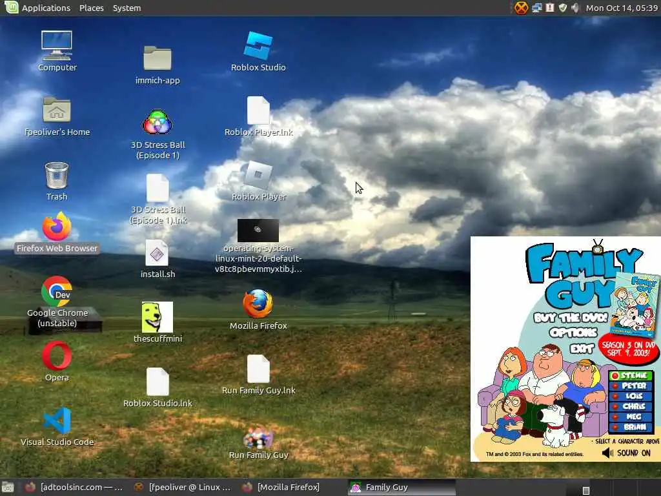The height and width of the screenshot is (496, 661).
Task: Switch to adtoolsinc.com taskbar window
Action: (x=74, y=487)
